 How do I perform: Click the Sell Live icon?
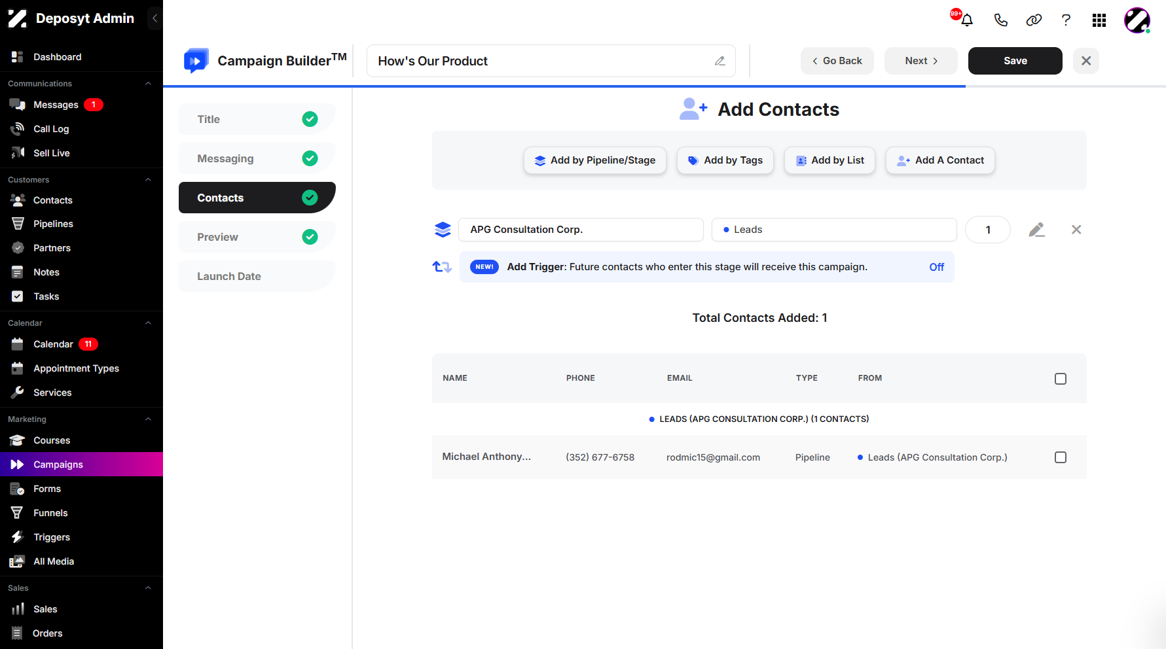tap(18, 153)
